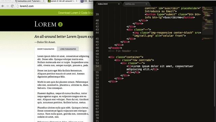Reload the lorem2.com page
Screen dimensions: 216x122
(12, 6)
